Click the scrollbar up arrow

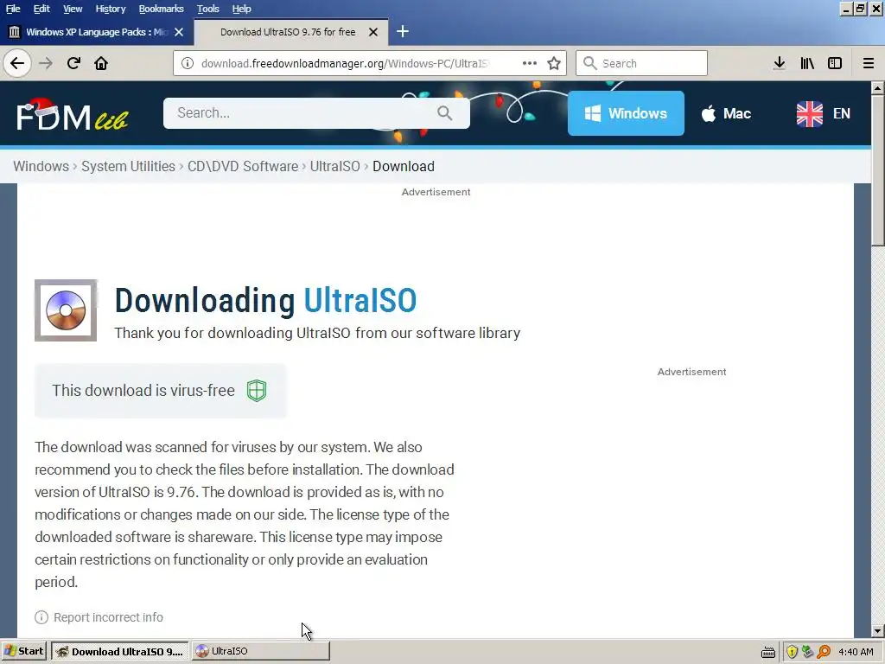(878, 88)
